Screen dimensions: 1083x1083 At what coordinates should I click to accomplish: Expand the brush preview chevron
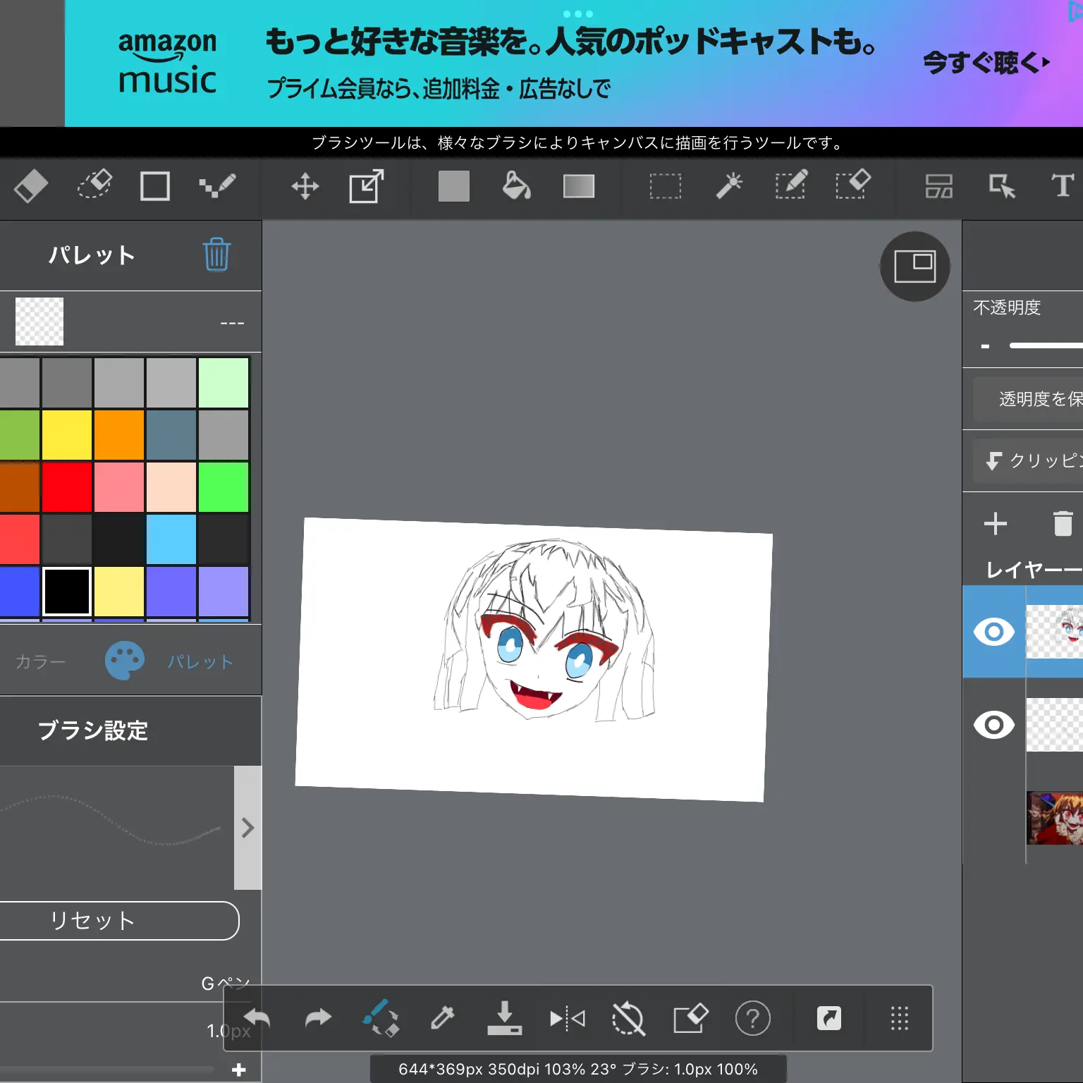[247, 828]
